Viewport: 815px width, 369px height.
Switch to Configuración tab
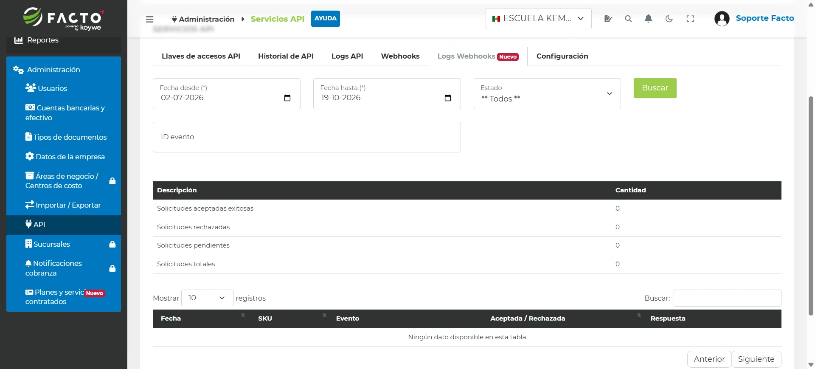pos(562,56)
